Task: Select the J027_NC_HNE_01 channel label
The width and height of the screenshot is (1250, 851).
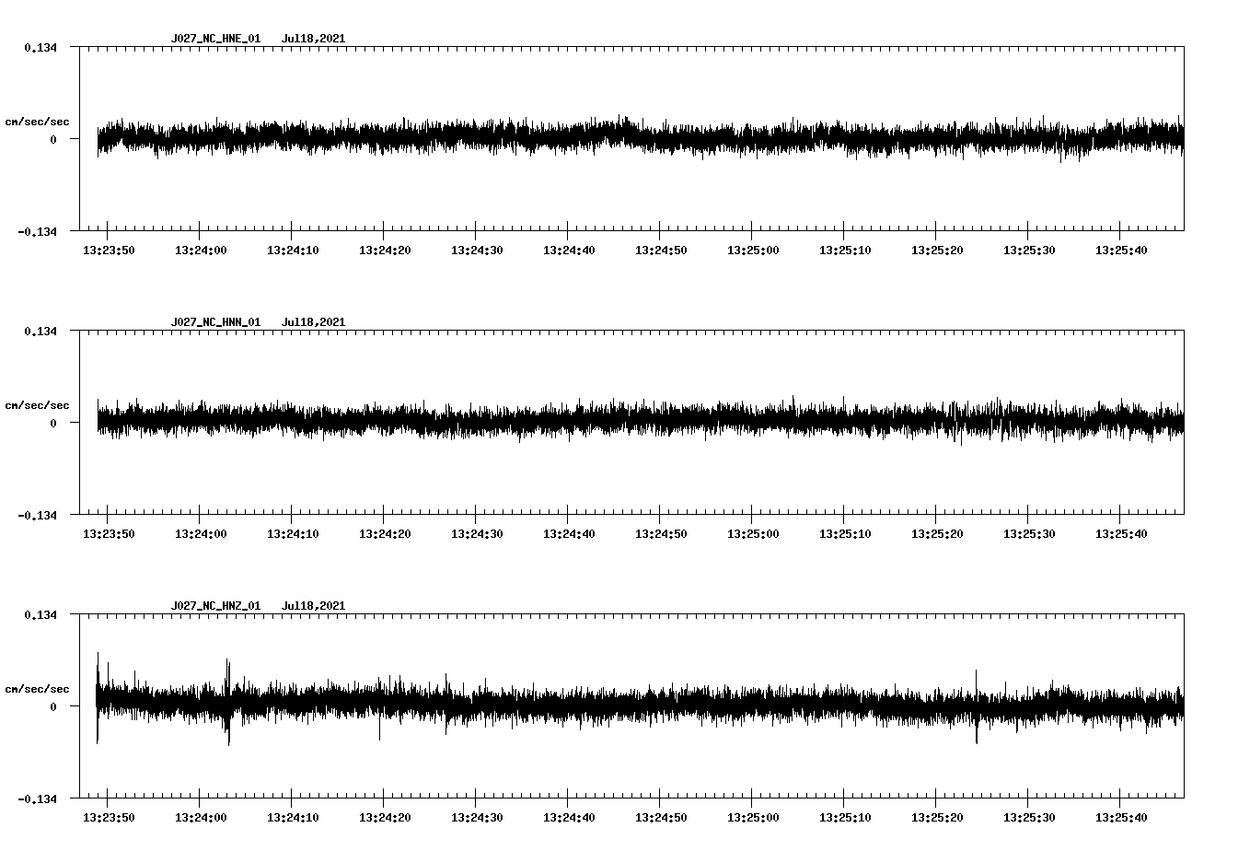Action: pos(215,39)
